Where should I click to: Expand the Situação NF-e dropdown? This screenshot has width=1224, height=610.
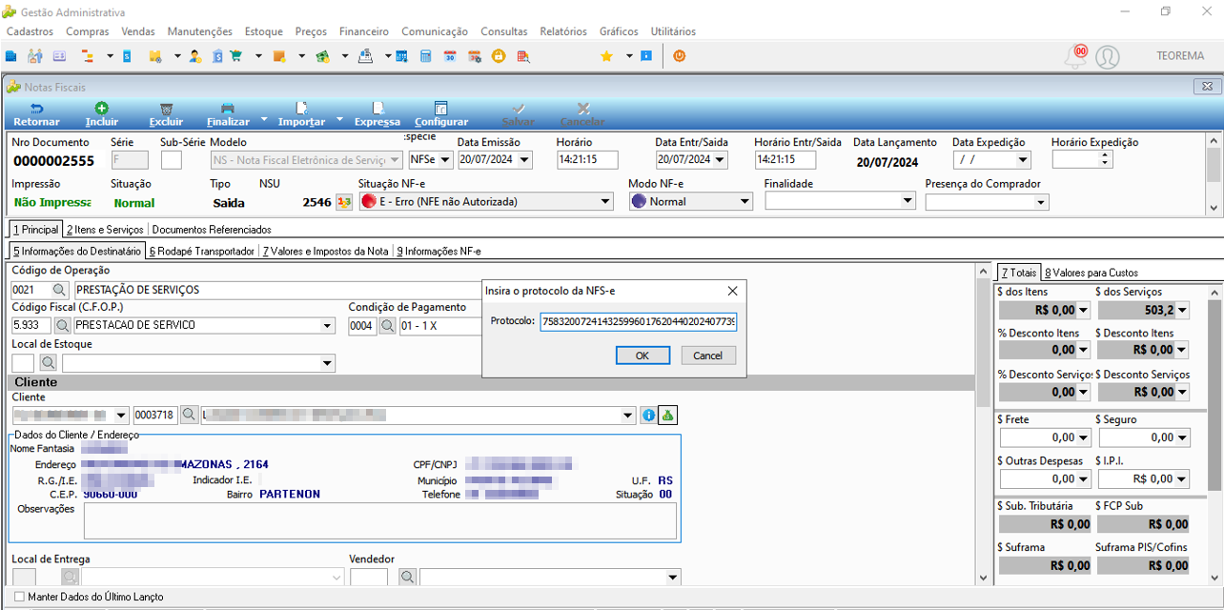(606, 202)
